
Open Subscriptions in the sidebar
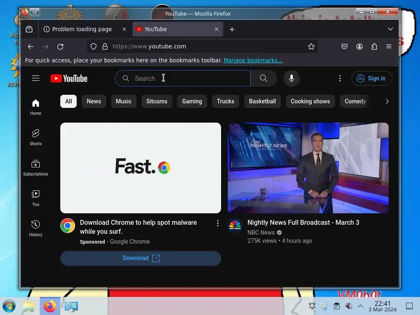[36, 168]
